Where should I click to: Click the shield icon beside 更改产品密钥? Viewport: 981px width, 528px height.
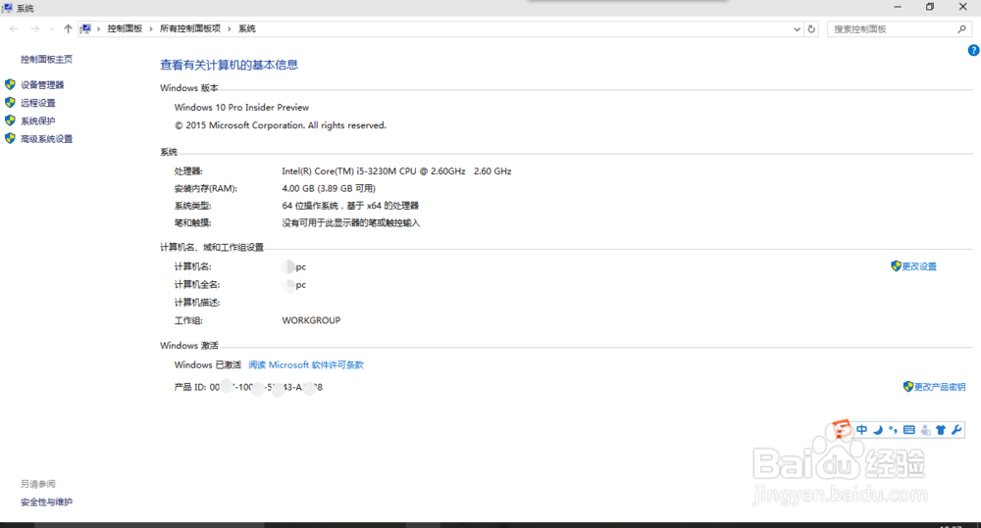(908, 387)
